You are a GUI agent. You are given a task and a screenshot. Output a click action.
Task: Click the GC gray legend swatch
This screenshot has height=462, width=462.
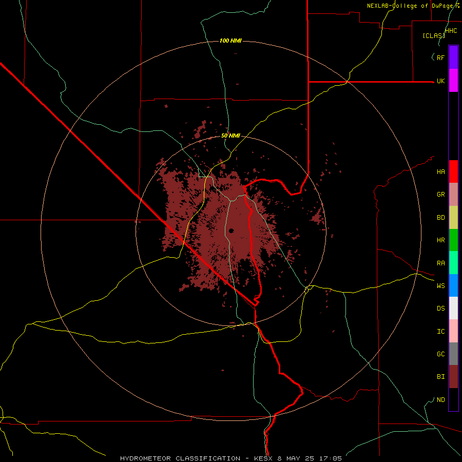[453, 354]
